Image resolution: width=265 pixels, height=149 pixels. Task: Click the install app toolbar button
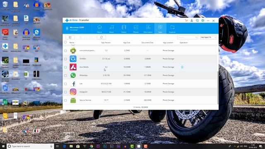pos(70,37)
